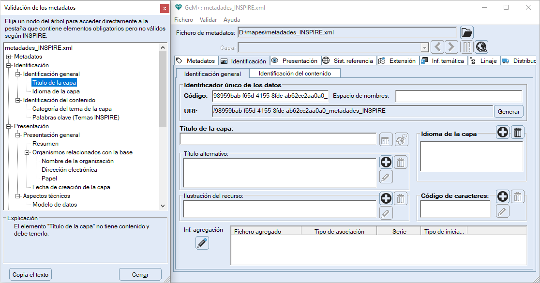Collapse the Presentación tree node
This screenshot has height=283, width=540.
[x=9, y=126]
